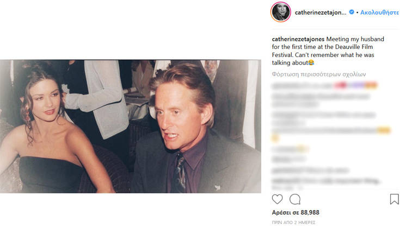This screenshot has width=400, height=227.
Task: Click the yellow emoji starting a comment line
Action: [275, 138]
